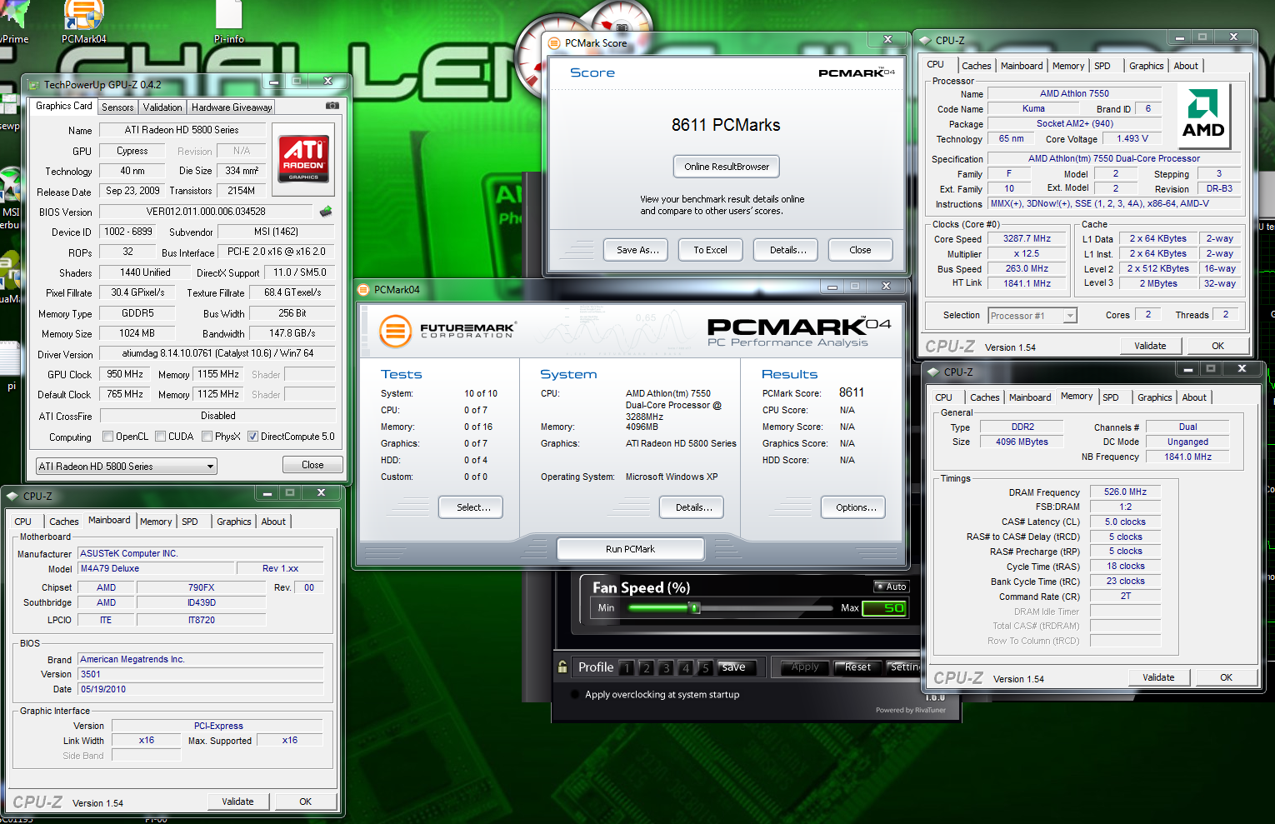Viewport: 1275px width, 824px height.
Task: Click the Core Speed value 3287.7 MHz
Action: [x=1027, y=238]
